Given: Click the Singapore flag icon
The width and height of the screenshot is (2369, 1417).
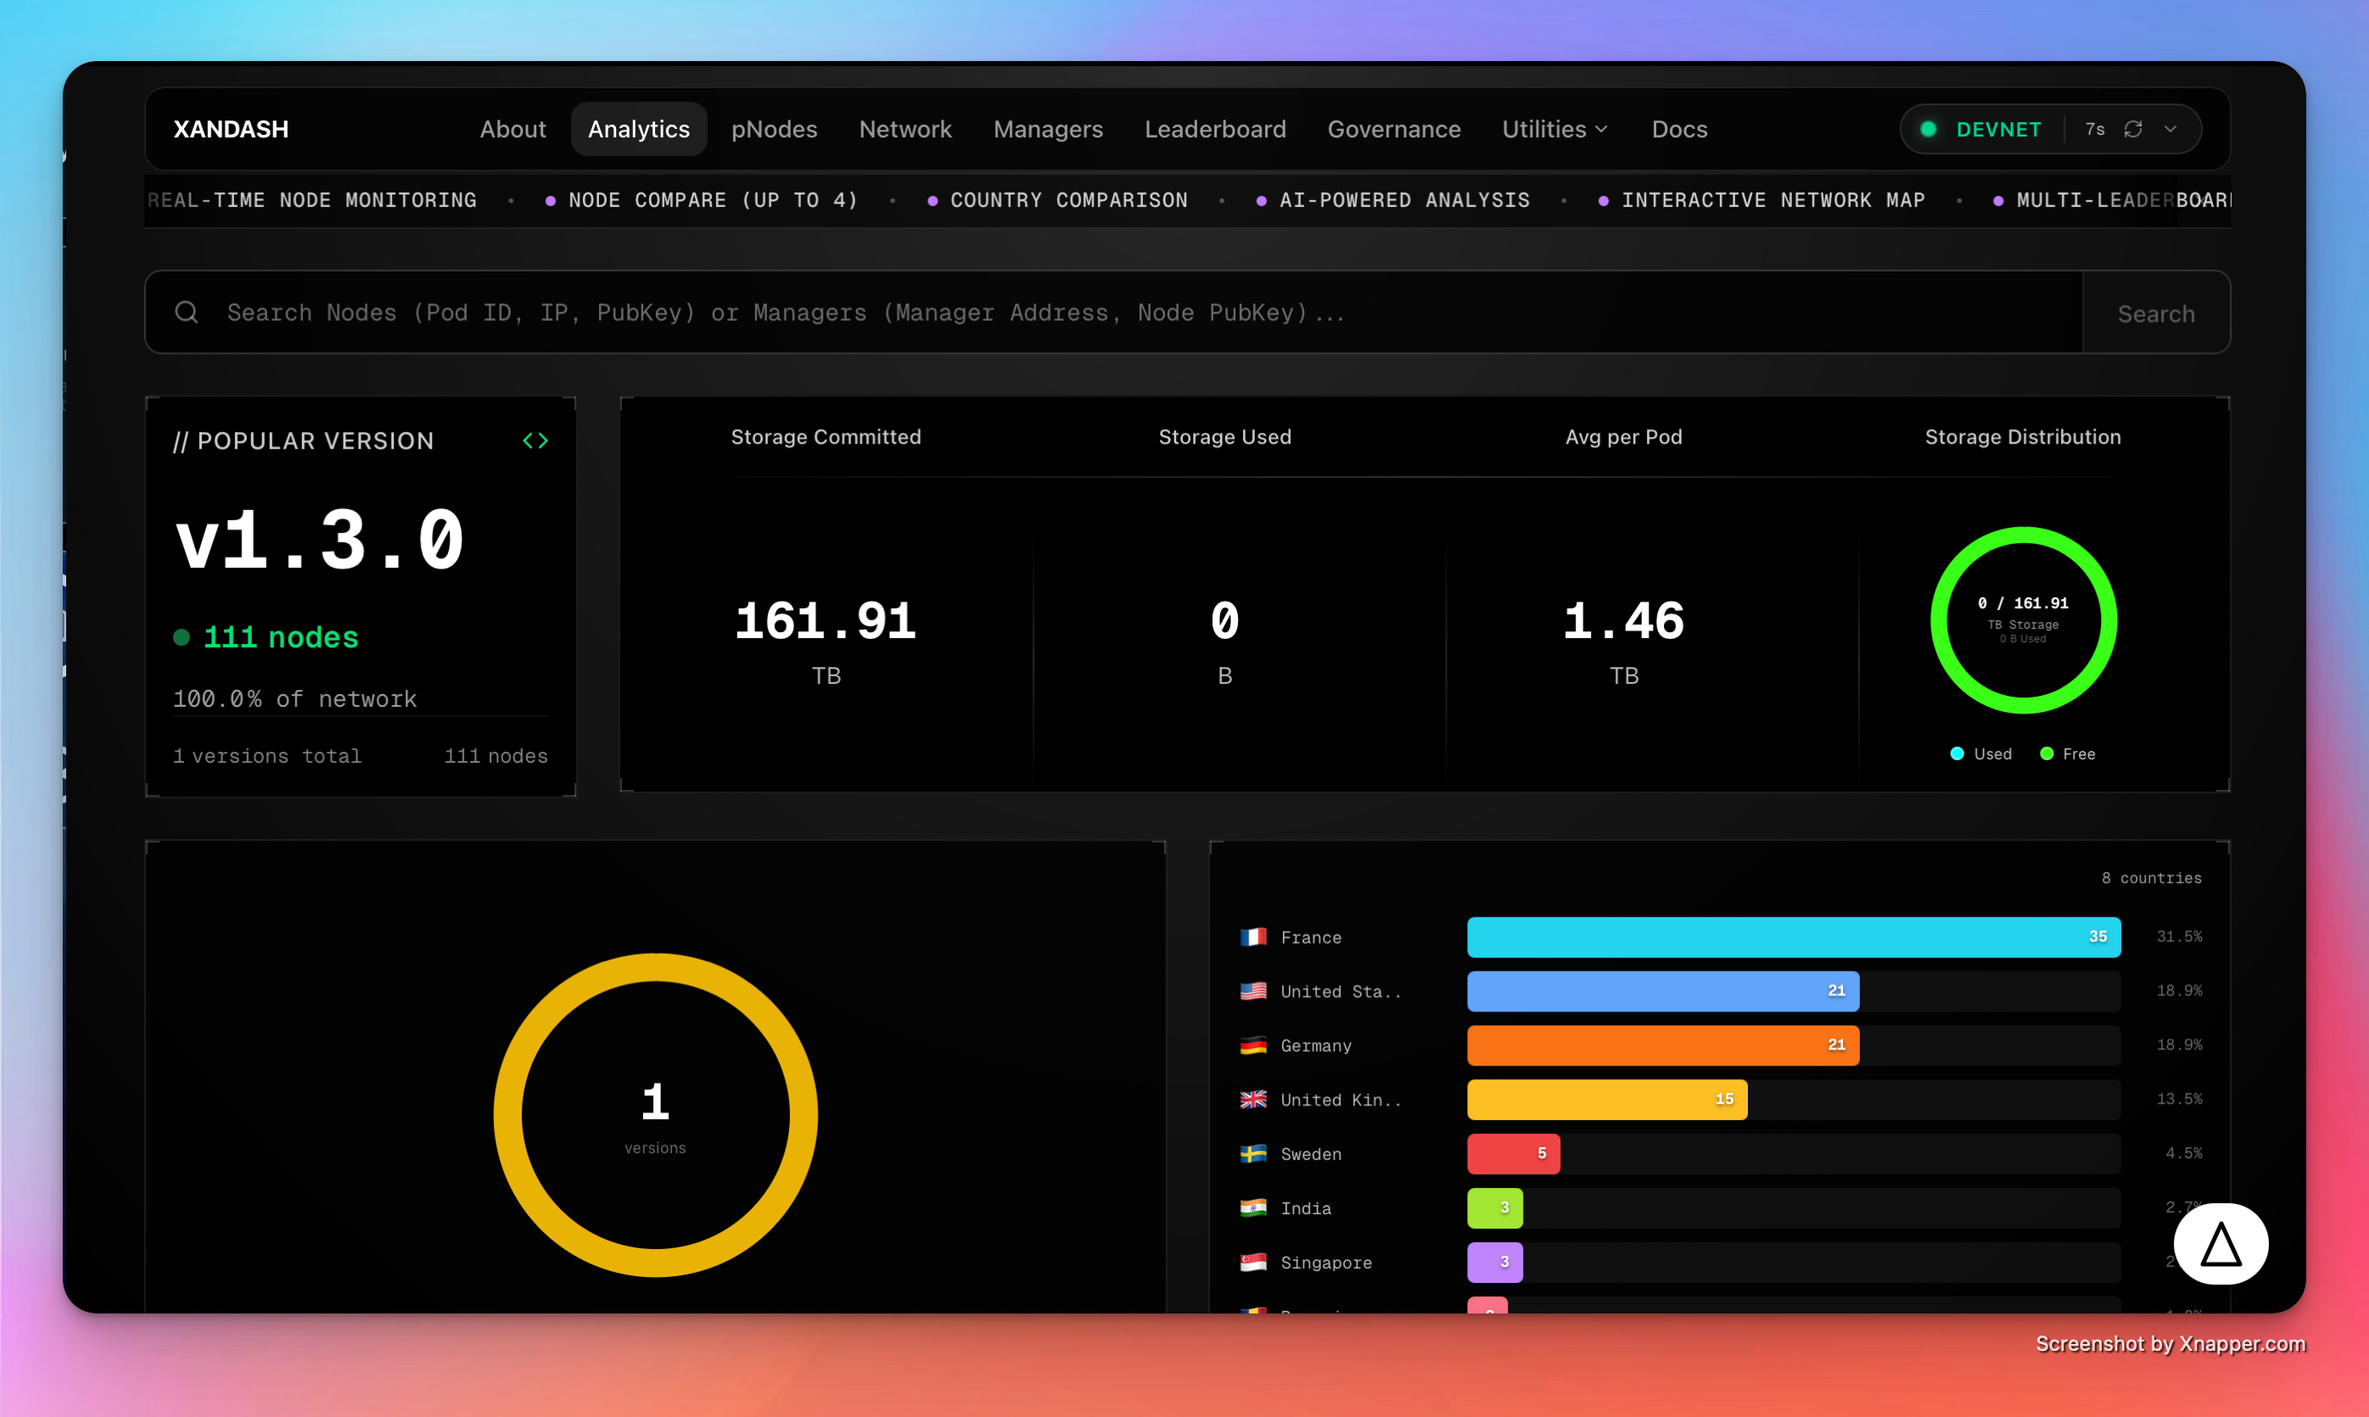Looking at the screenshot, I should (1254, 1262).
